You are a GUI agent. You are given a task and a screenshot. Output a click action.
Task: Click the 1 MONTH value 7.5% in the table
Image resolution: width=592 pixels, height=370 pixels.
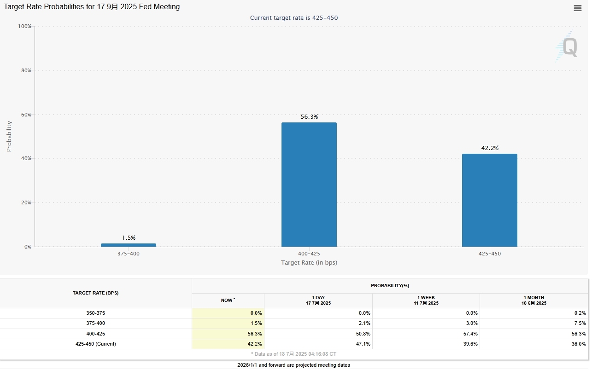(580, 324)
